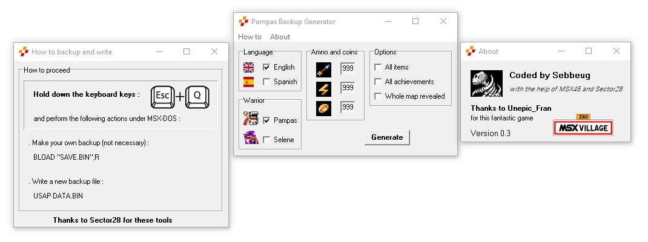Click the arrows amount field showing 999

[348, 68]
